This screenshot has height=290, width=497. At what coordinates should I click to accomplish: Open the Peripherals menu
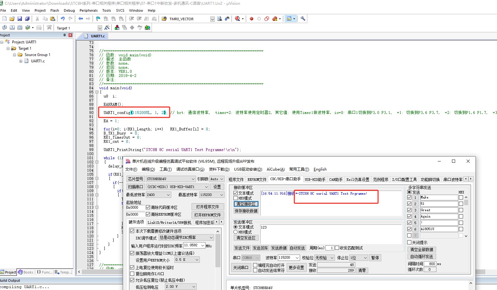point(88,10)
